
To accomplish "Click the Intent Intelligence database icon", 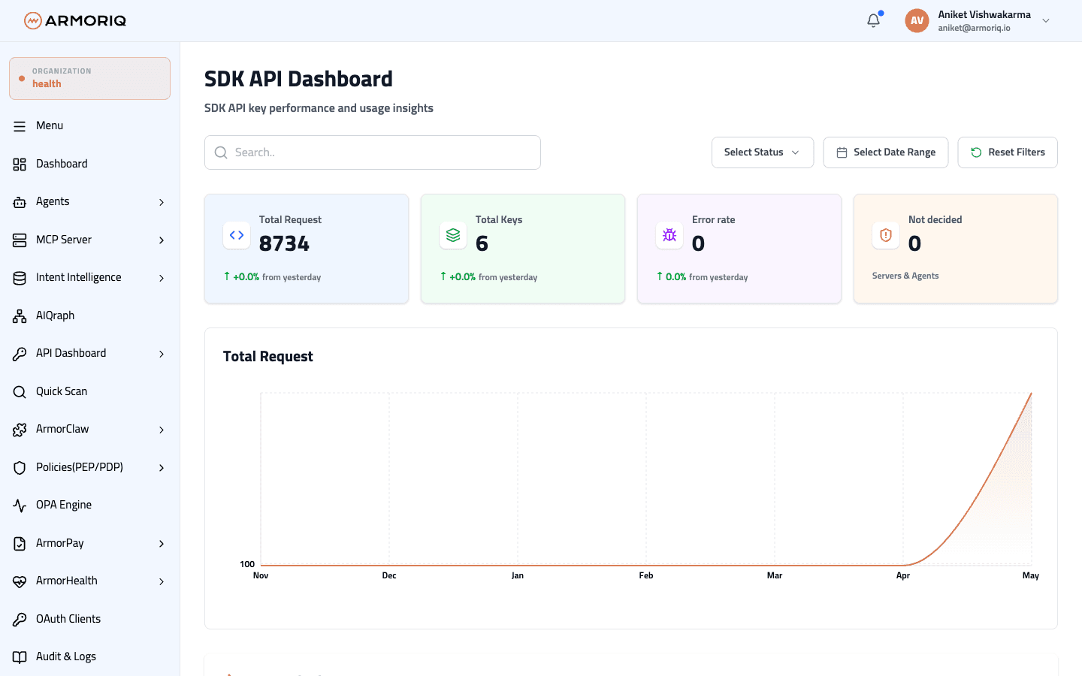I will coord(20,278).
